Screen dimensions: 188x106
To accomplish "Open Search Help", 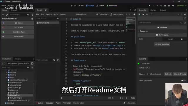I will 116,14.
